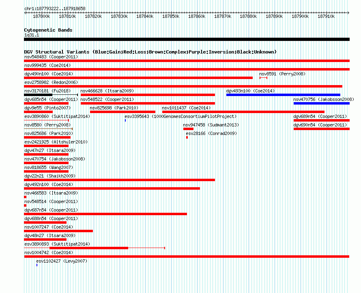Click the small red nsv466583 marker

click(x=25, y=197)
